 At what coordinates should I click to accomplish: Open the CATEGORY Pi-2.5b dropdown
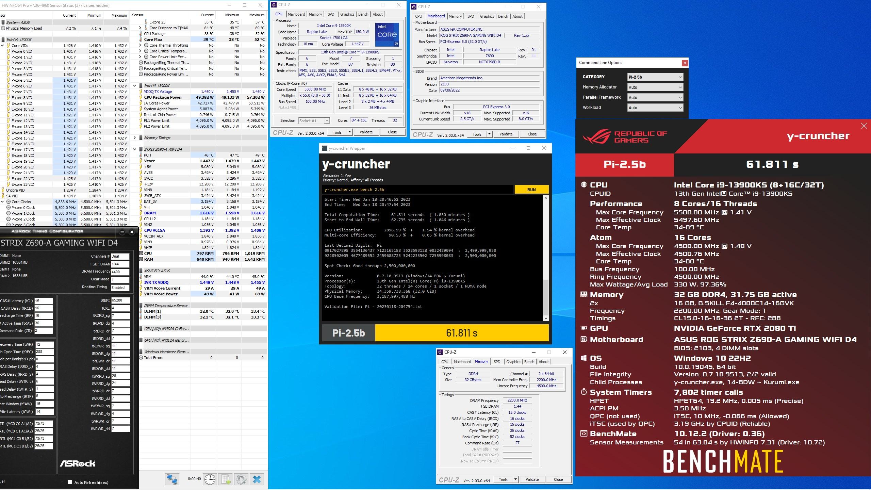tap(655, 77)
